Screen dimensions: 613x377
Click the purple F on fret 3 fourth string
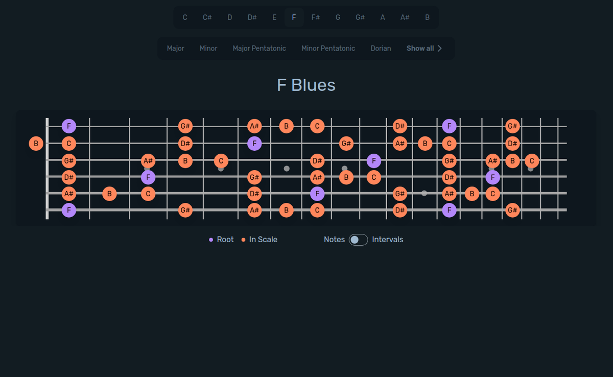point(148,177)
